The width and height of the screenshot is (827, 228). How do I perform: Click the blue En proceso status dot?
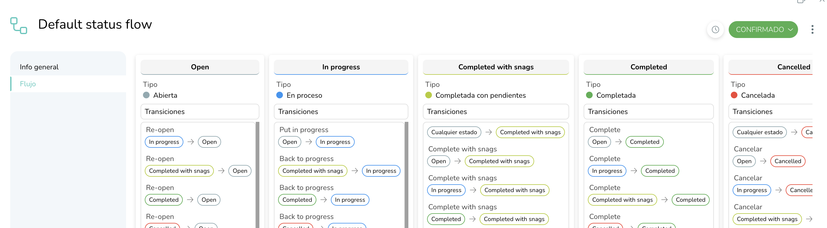(279, 95)
